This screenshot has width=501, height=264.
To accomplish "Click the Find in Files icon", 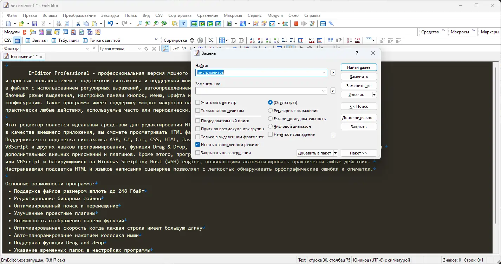I will [175, 24].
